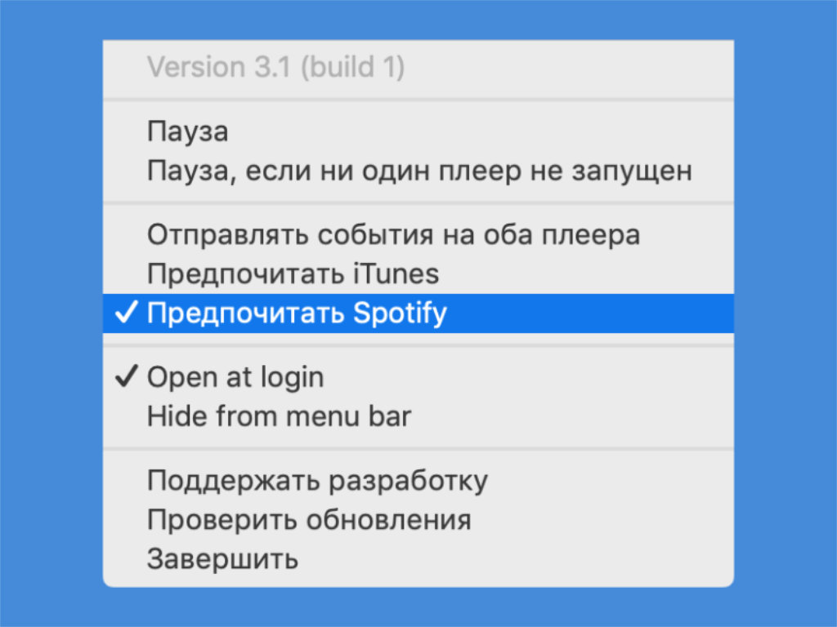
Task: Click the separator line below the Version label
Action: (418, 100)
